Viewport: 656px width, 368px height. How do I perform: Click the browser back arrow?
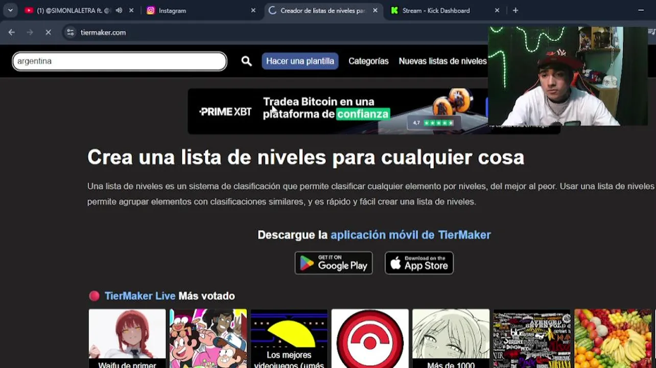[x=11, y=32]
